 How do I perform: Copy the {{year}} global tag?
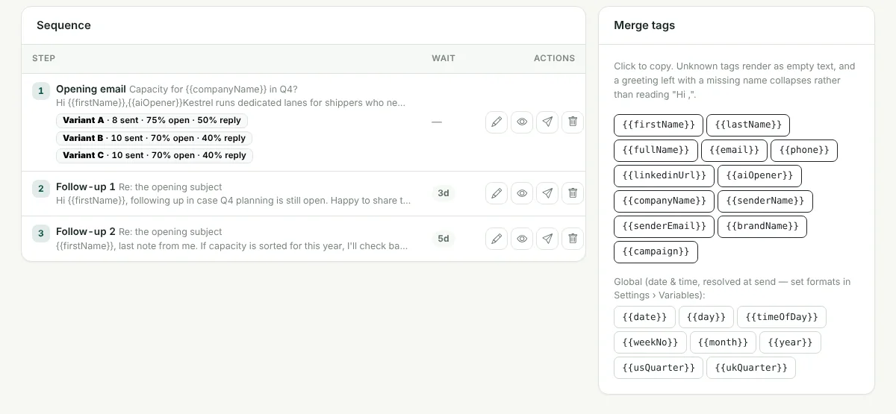(x=791, y=342)
